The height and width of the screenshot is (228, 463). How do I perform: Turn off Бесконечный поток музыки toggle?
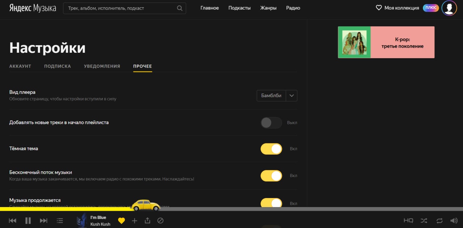pos(271,176)
